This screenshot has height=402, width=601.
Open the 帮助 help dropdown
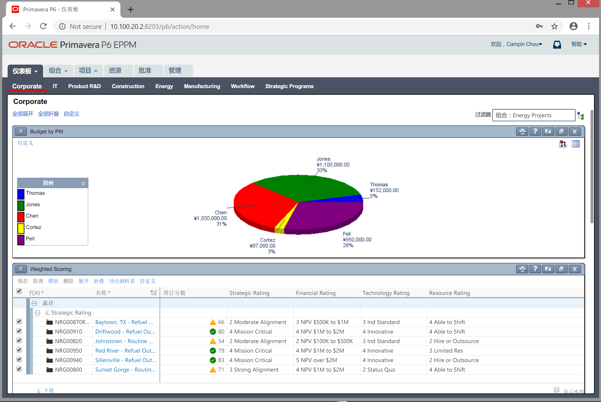click(x=579, y=44)
